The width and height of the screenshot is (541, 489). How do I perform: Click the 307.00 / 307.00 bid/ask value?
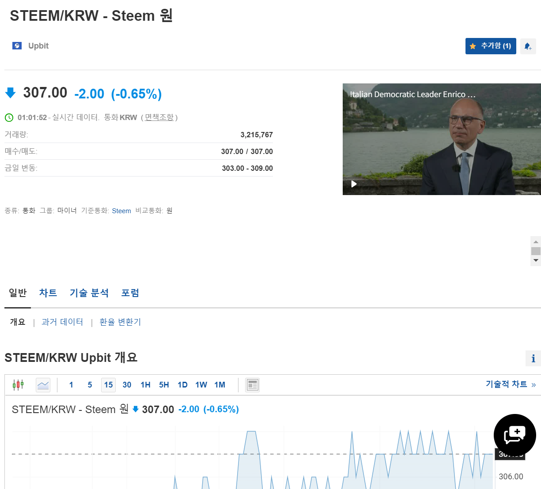tap(247, 151)
